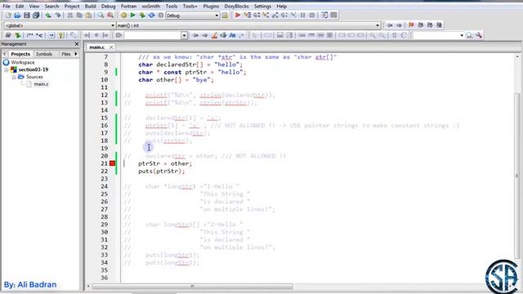Open the Edit menu
Screen dimensions: 523x294
pyautogui.click(x=20, y=6)
